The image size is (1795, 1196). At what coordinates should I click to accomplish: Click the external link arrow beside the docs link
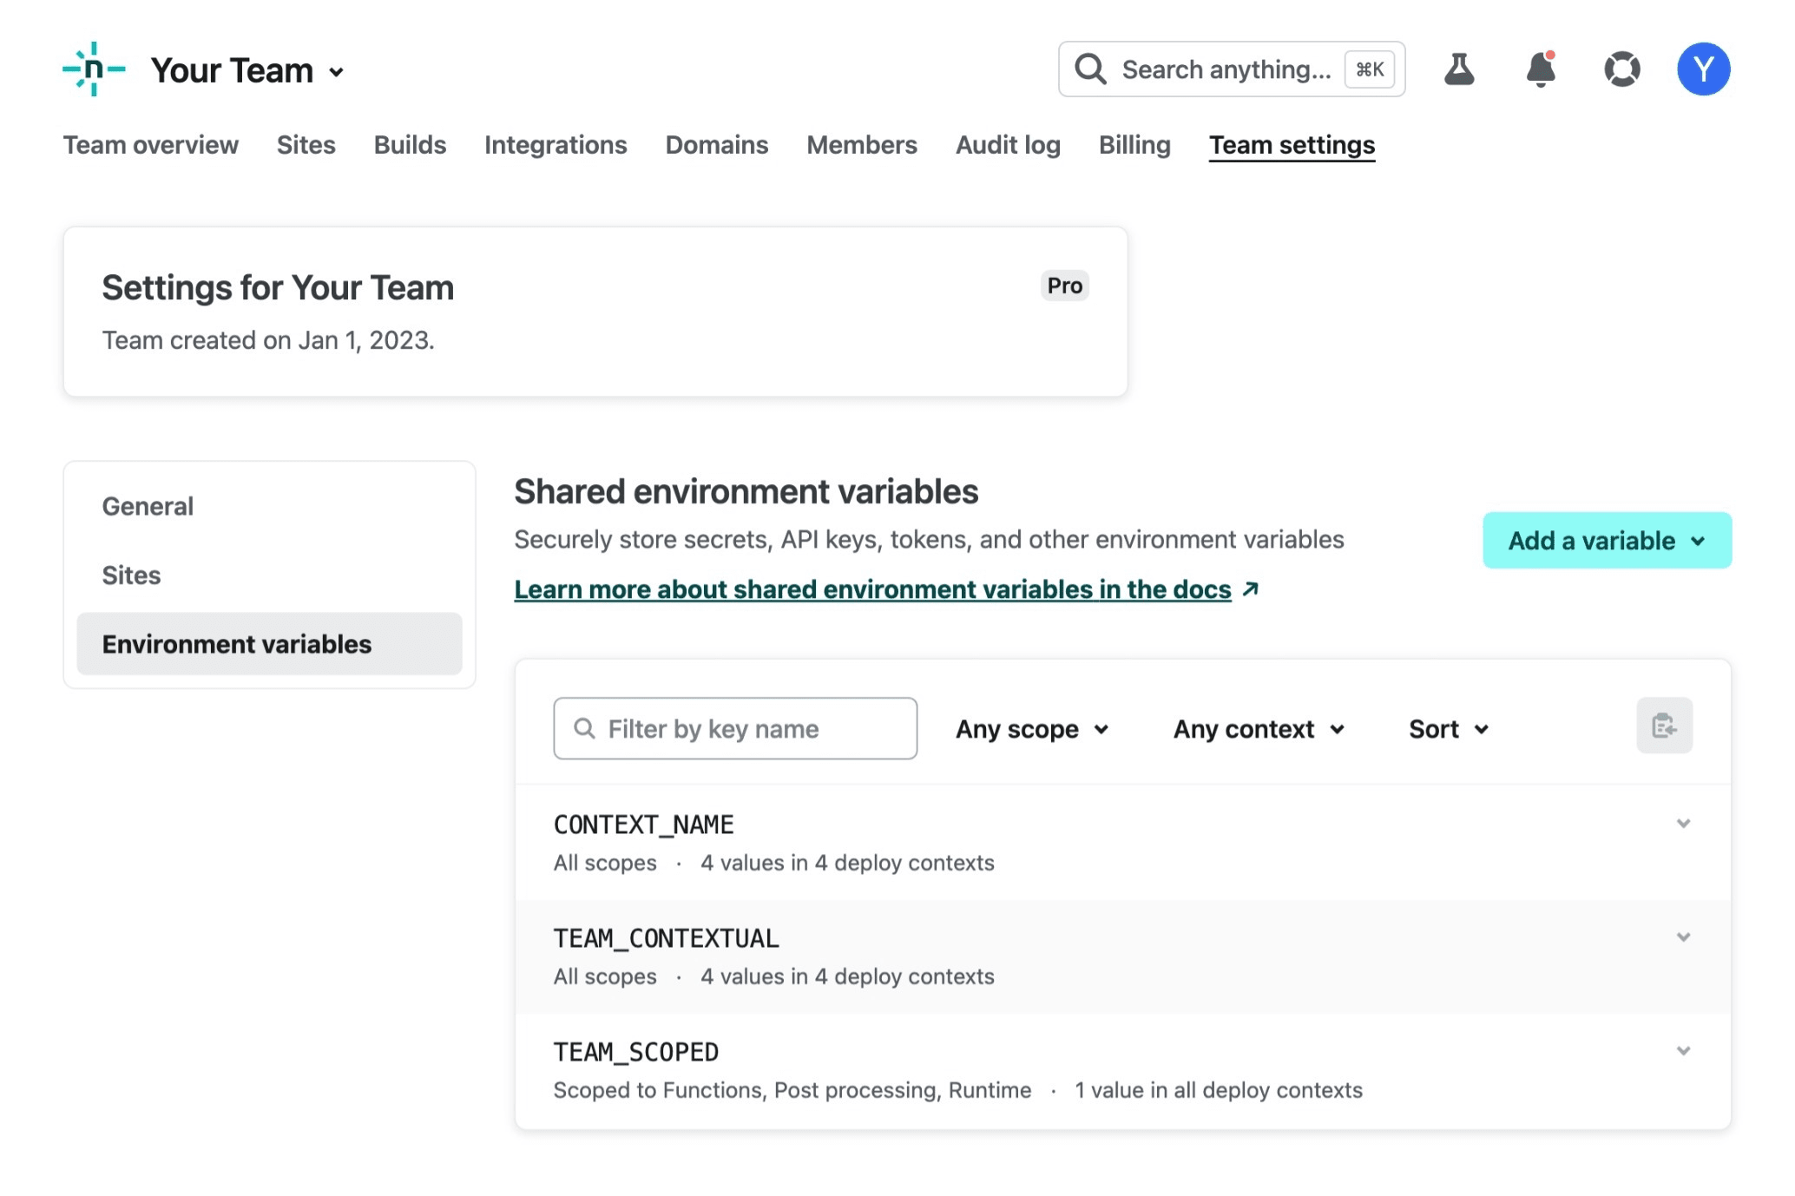coord(1250,589)
